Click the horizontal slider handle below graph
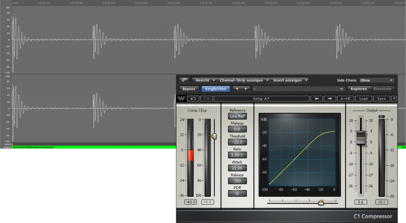The width and height of the screenshot is (406, 223). tap(321, 202)
